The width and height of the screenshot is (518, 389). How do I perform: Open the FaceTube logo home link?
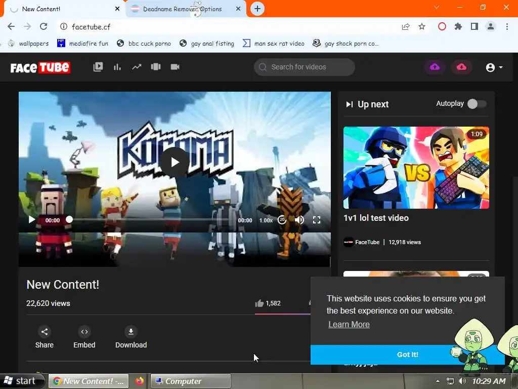pyautogui.click(x=40, y=67)
